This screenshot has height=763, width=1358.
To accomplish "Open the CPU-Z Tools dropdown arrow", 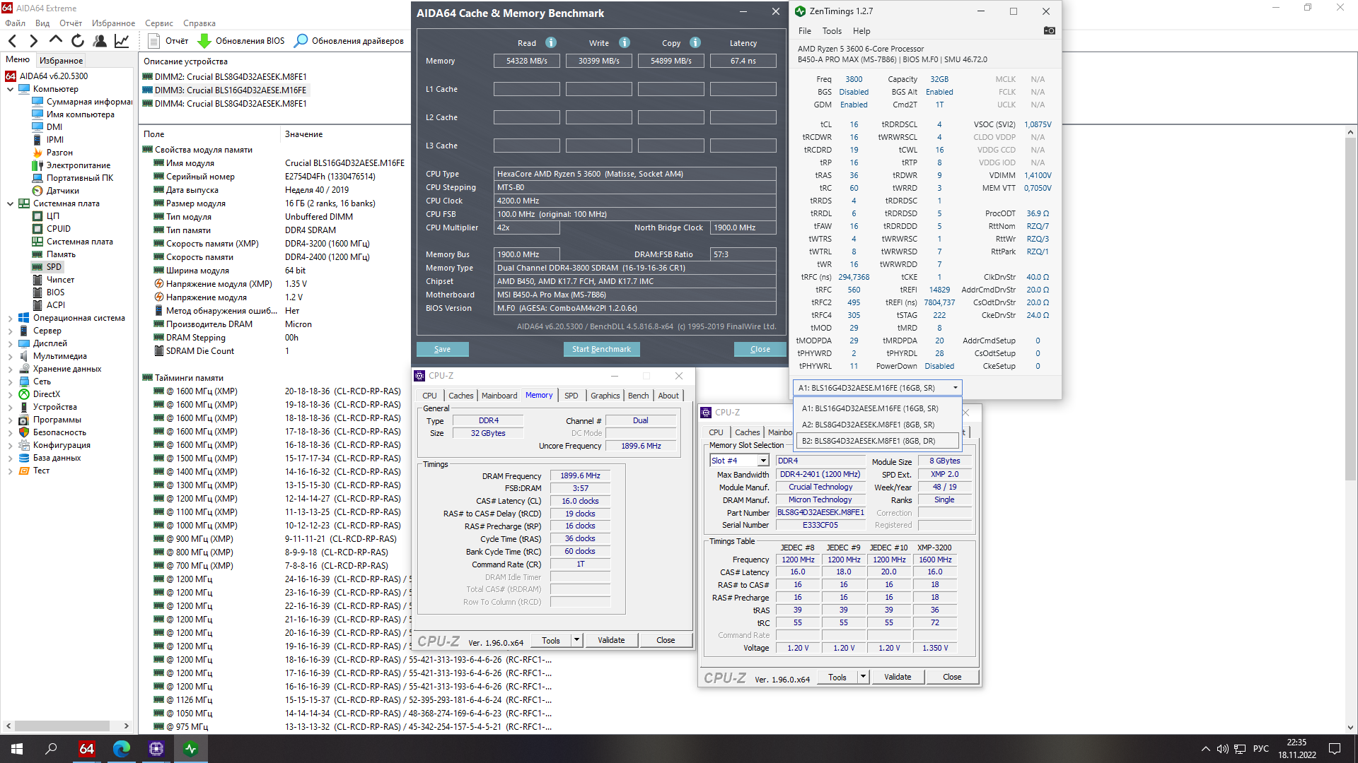I will click(576, 640).
